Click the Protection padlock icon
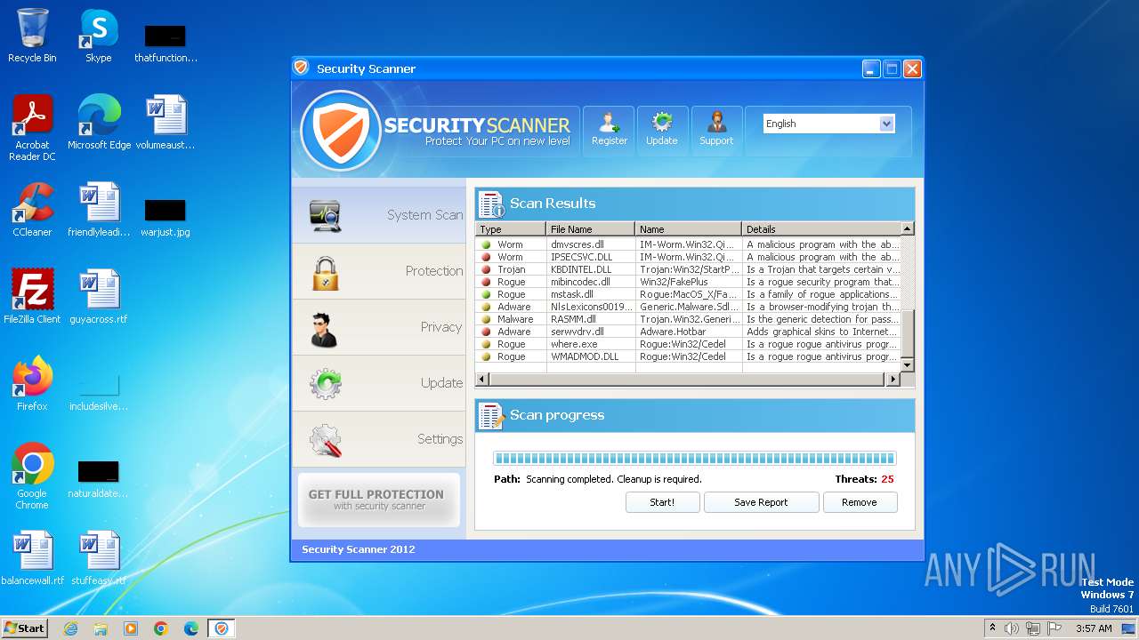 (326, 271)
